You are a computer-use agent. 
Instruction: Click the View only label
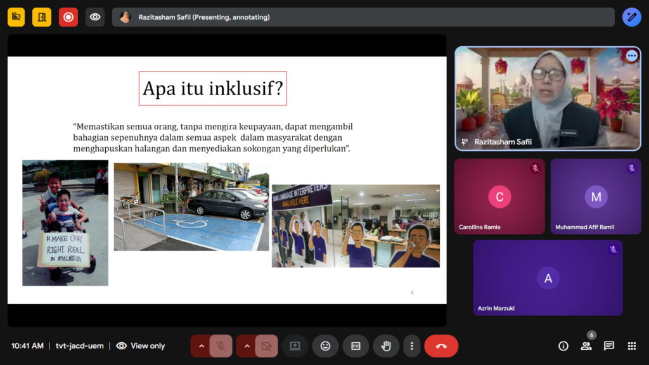point(147,346)
